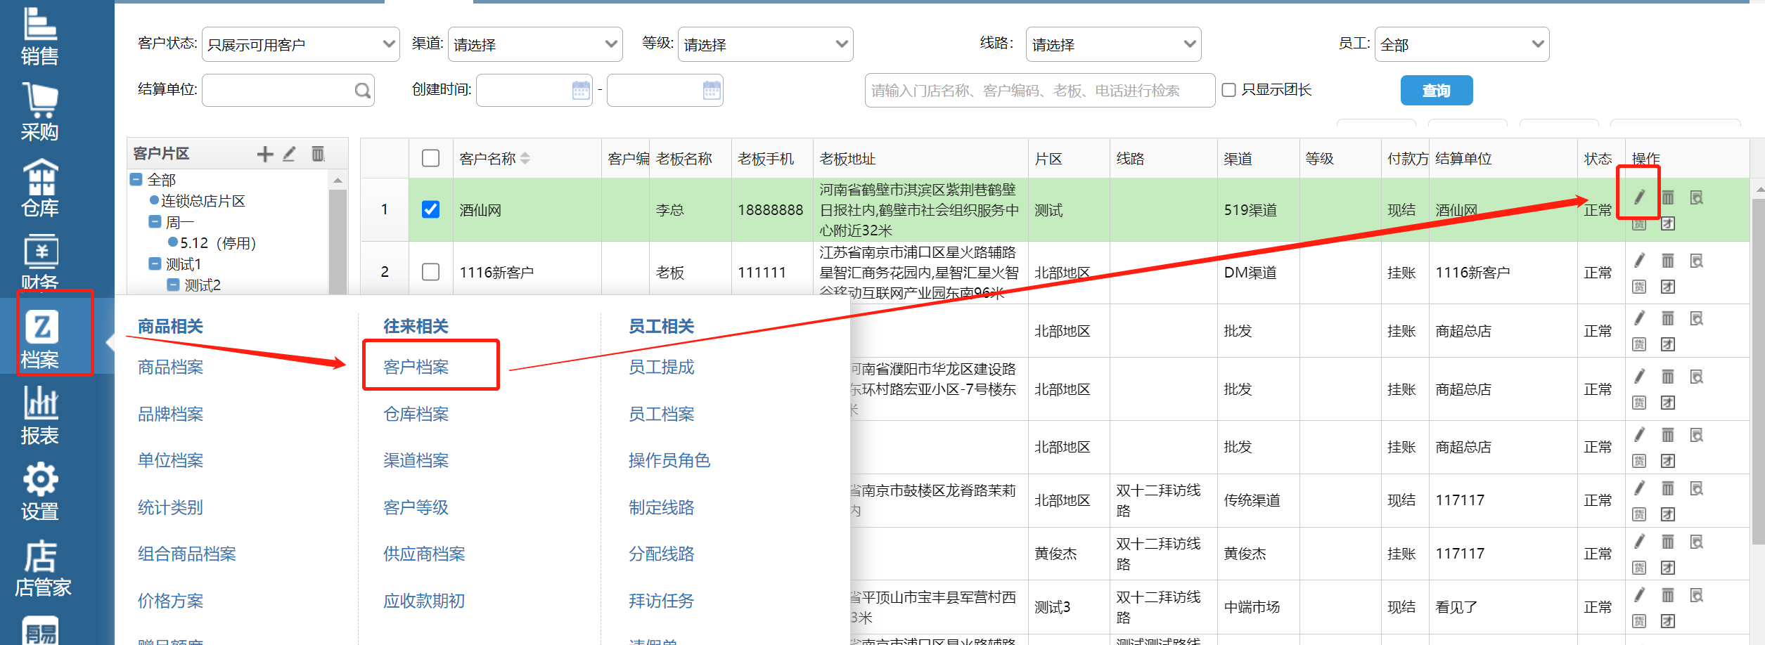This screenshot has height=645, width=1765.
Task: View details of customer 1116新客户
Action: pos(1697,261)
